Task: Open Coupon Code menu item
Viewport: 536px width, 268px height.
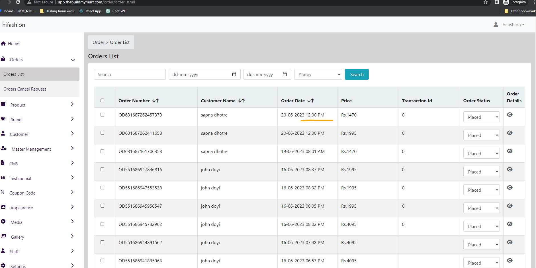Action: click(x=22, y=193)
